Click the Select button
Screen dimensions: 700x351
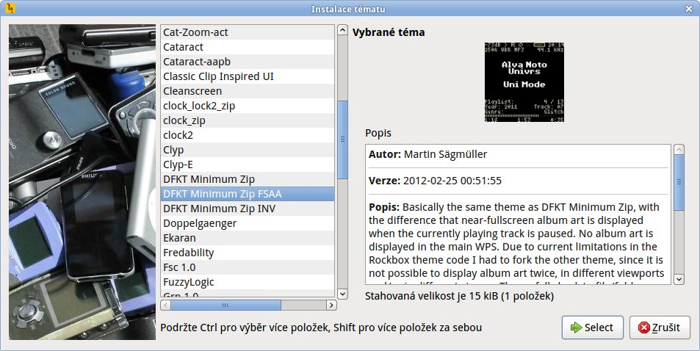pos(592,328)
